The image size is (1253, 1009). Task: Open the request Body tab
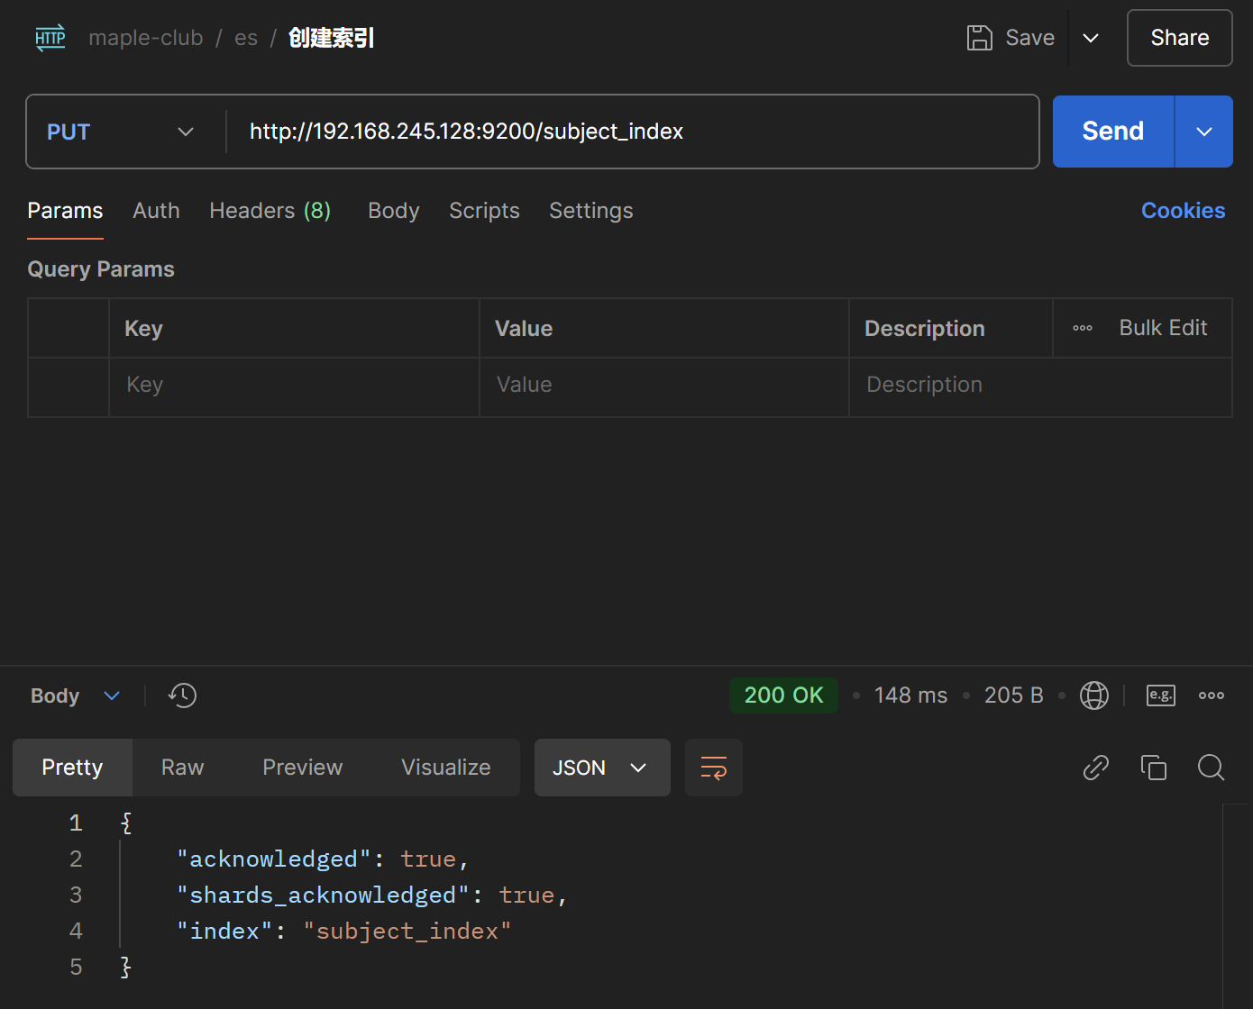coord(394,211)
